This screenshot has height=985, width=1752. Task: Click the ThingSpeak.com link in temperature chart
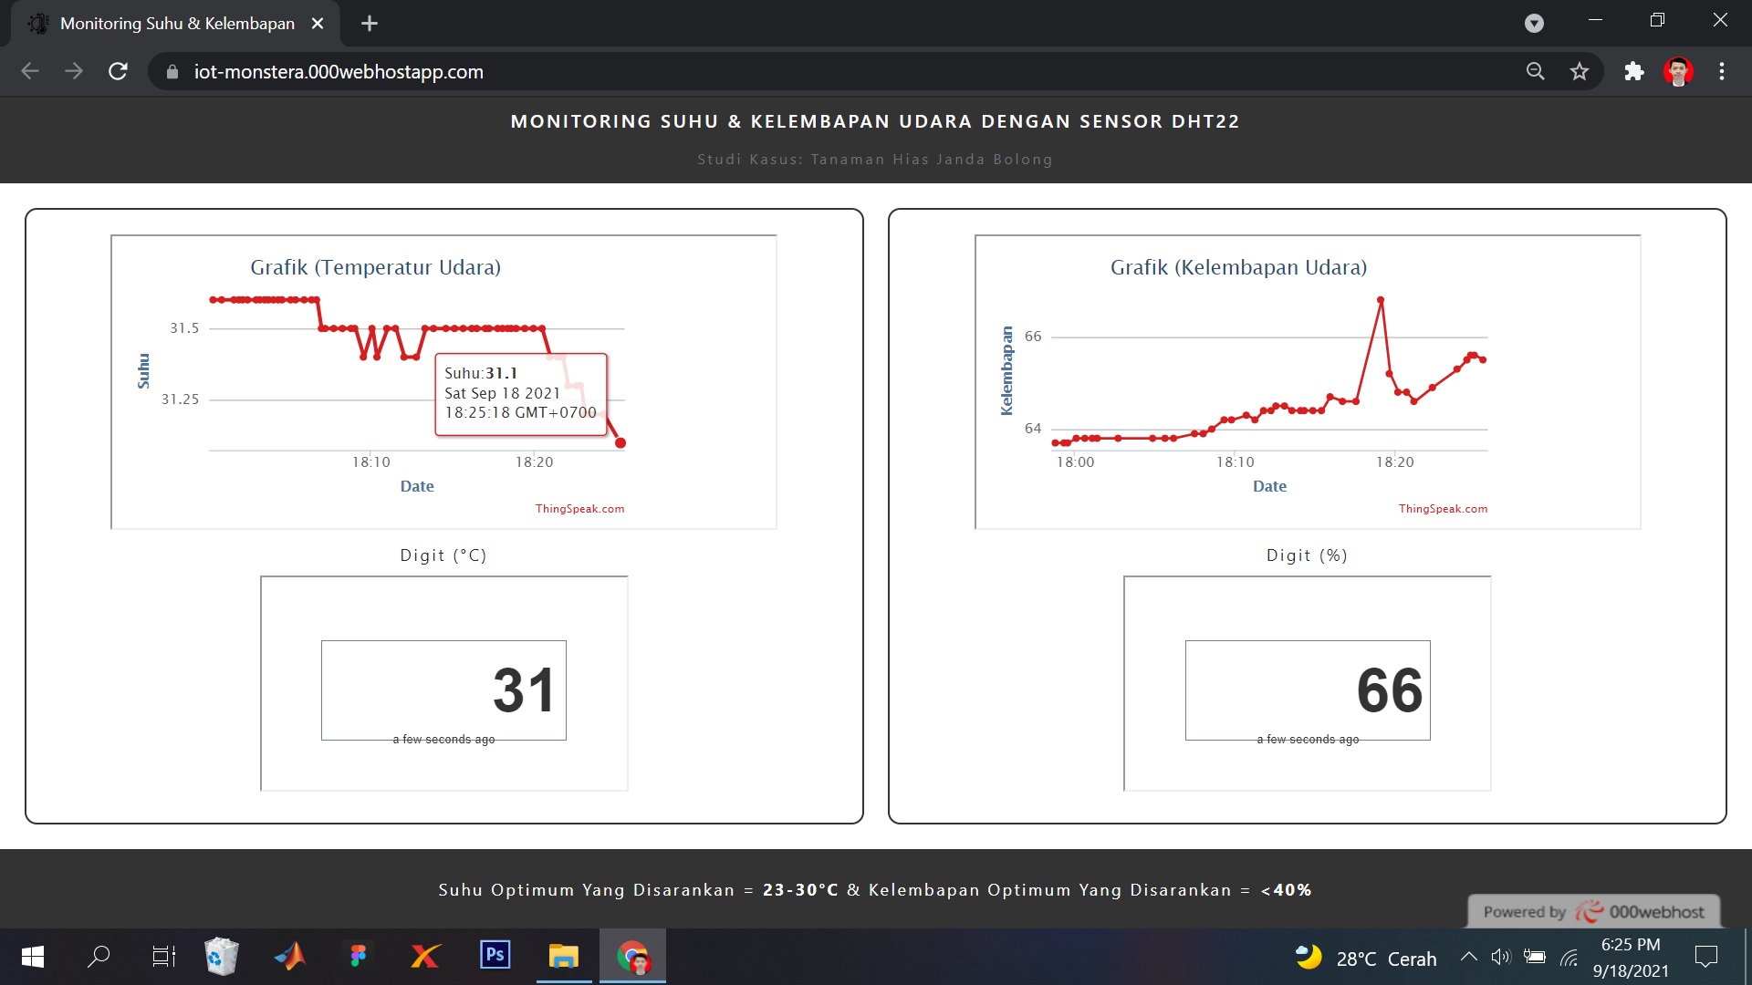tap(580, 507)
